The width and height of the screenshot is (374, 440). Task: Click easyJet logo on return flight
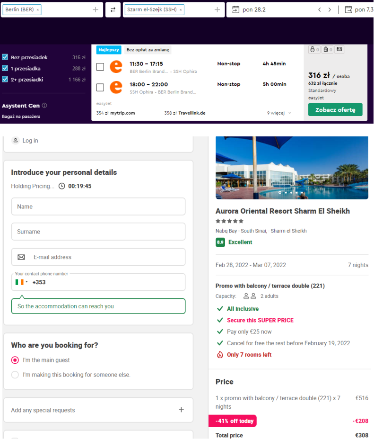pyautogui.click(x=116, y=87)
